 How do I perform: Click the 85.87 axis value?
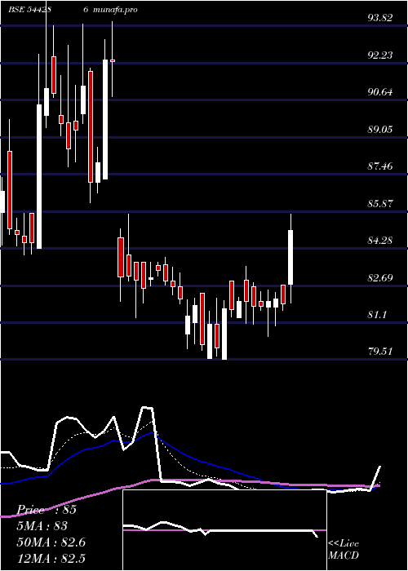point(380,204)
